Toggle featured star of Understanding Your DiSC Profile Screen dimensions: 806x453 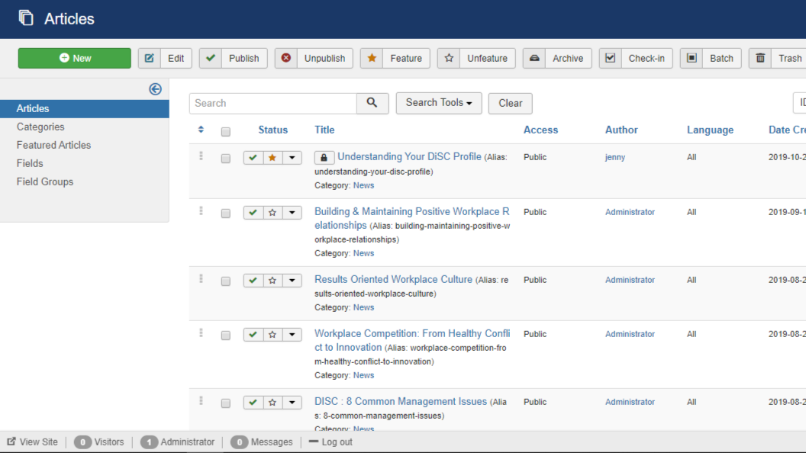tap(272, 158)
